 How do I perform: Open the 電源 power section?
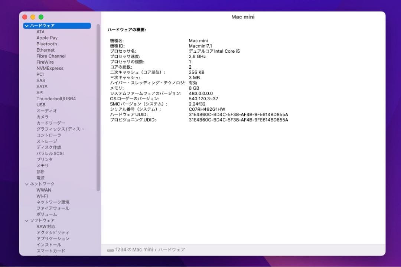[x=41, y=178]
